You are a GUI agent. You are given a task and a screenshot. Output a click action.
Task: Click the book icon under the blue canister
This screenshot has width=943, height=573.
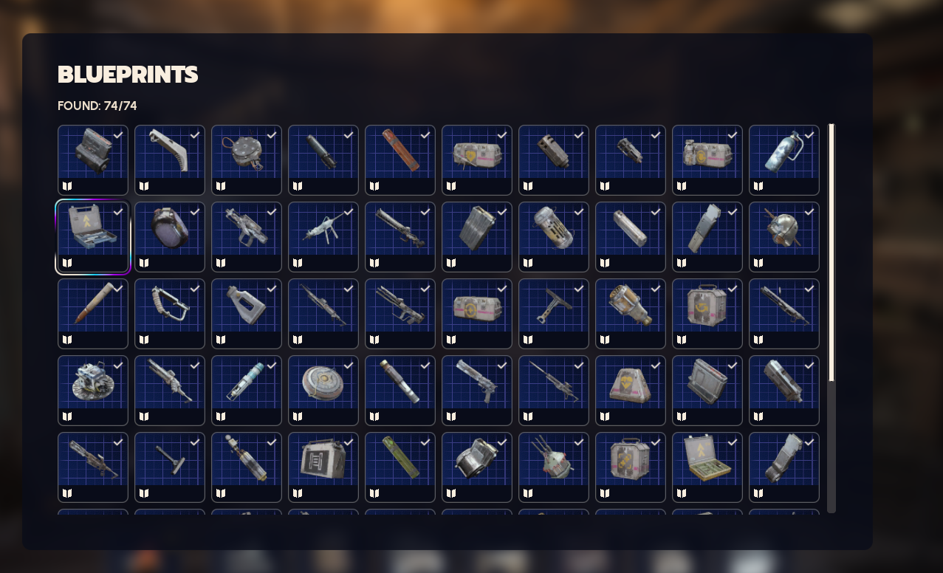(x=758, y=186)
